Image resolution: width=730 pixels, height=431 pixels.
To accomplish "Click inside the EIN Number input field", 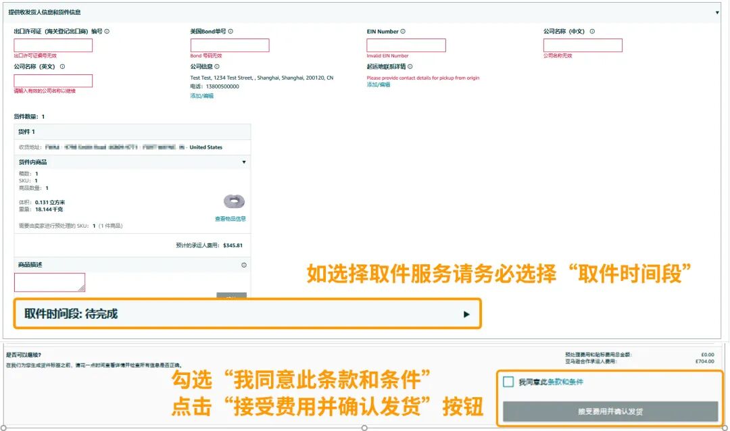I will (x=406, y=45).
